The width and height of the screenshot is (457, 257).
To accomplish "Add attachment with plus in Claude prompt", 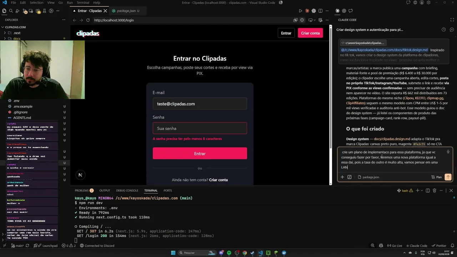I will tap(342, 177).
